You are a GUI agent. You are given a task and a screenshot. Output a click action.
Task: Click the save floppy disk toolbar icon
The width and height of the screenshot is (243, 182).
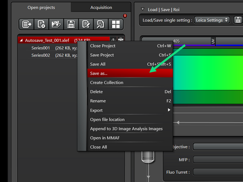click(71, 24)
